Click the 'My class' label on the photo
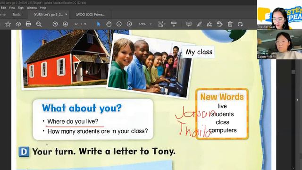The height and width of the screenshot is (170, 302). pos(199,52)
